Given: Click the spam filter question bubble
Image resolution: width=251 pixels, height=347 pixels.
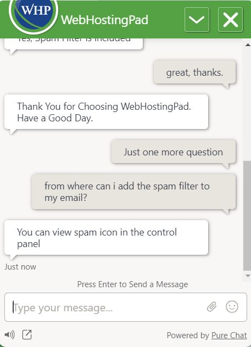Looking at the screenshot, I should (133, 192).
